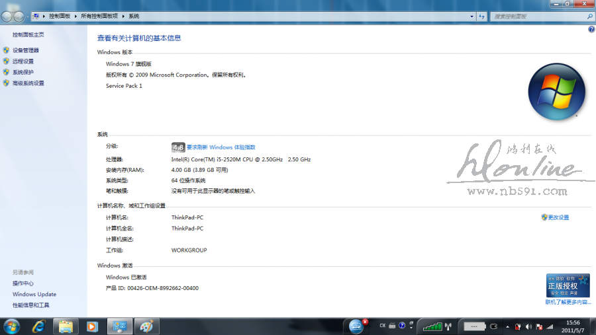Click the Action Center flag tray icon

539,326
